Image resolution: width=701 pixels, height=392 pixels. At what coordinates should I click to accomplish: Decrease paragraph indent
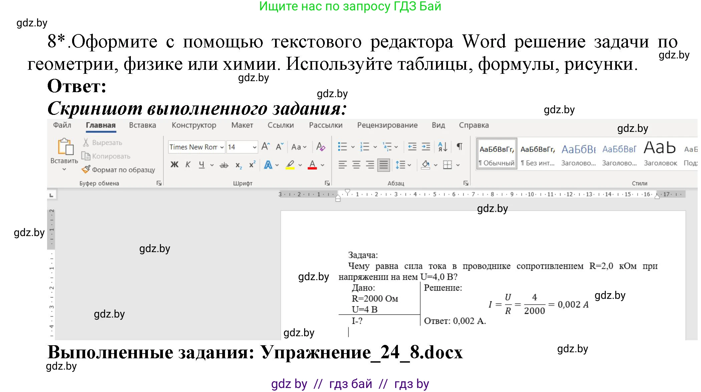coord(412,147)
